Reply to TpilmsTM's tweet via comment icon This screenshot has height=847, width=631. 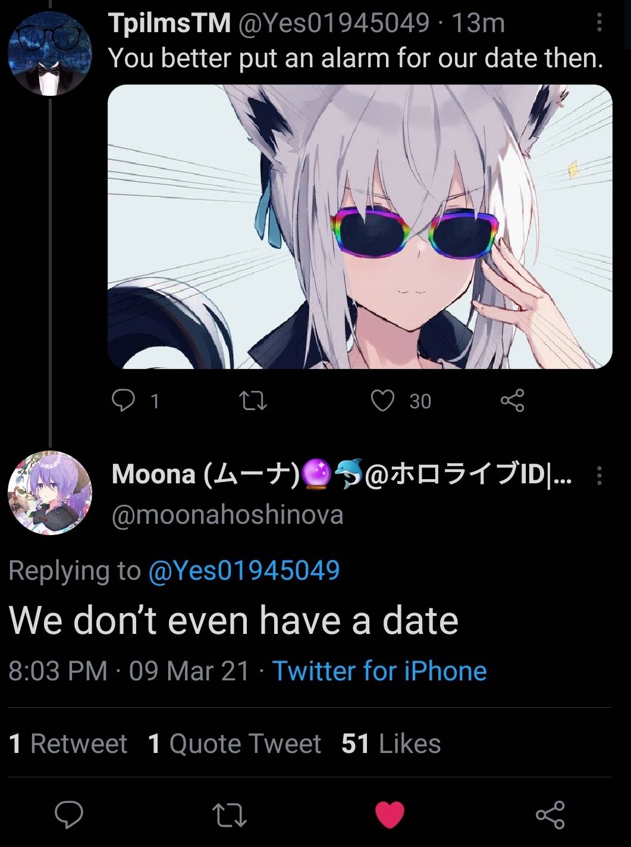tap(124, 401)
